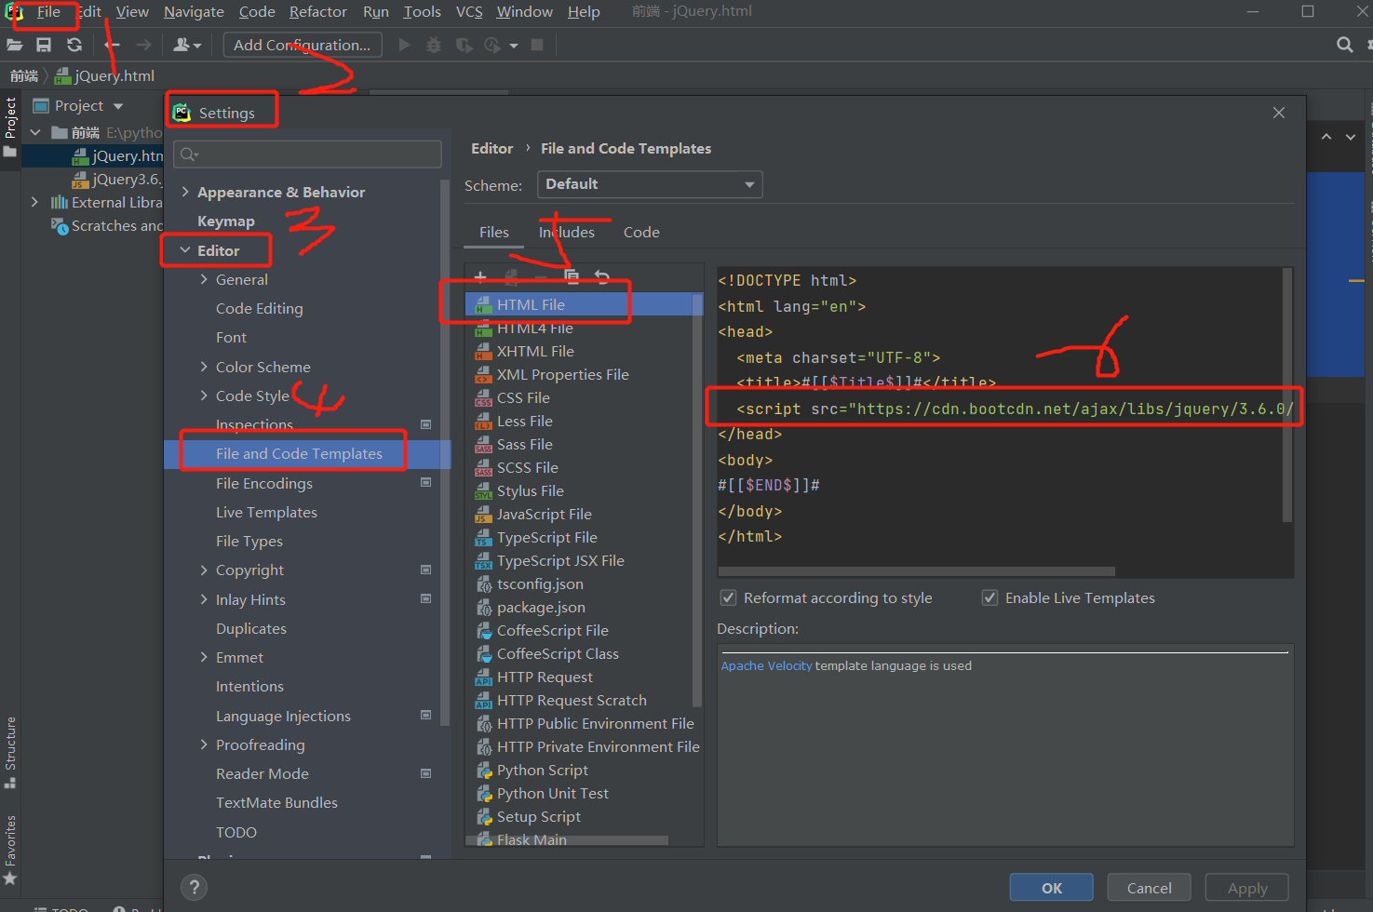Image resolution: width=1373 pixels, height=912 pixels.
Task: Select the TypeScript JSX File template
Action: [560, 561]
